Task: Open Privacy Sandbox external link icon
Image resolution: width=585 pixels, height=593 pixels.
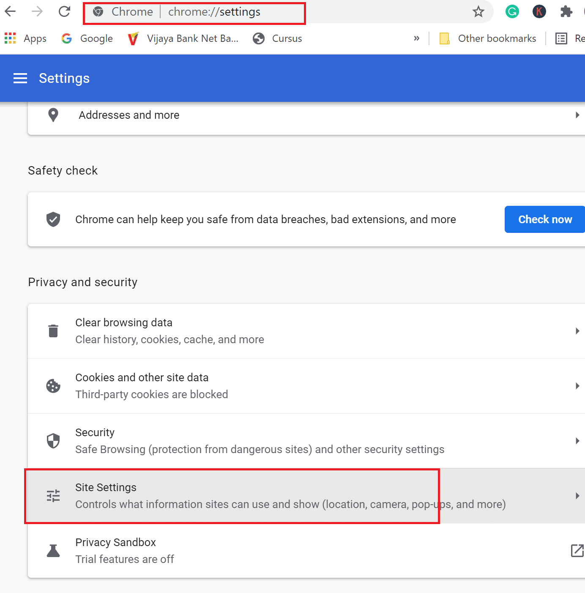Action: 577,551
